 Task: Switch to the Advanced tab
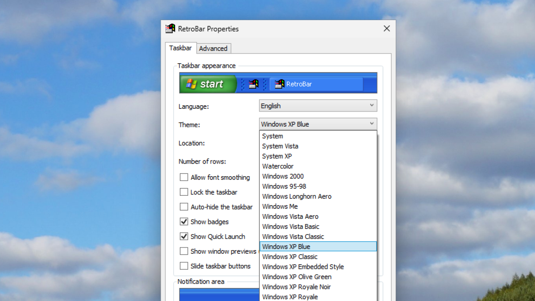click(x=213, y=49)
